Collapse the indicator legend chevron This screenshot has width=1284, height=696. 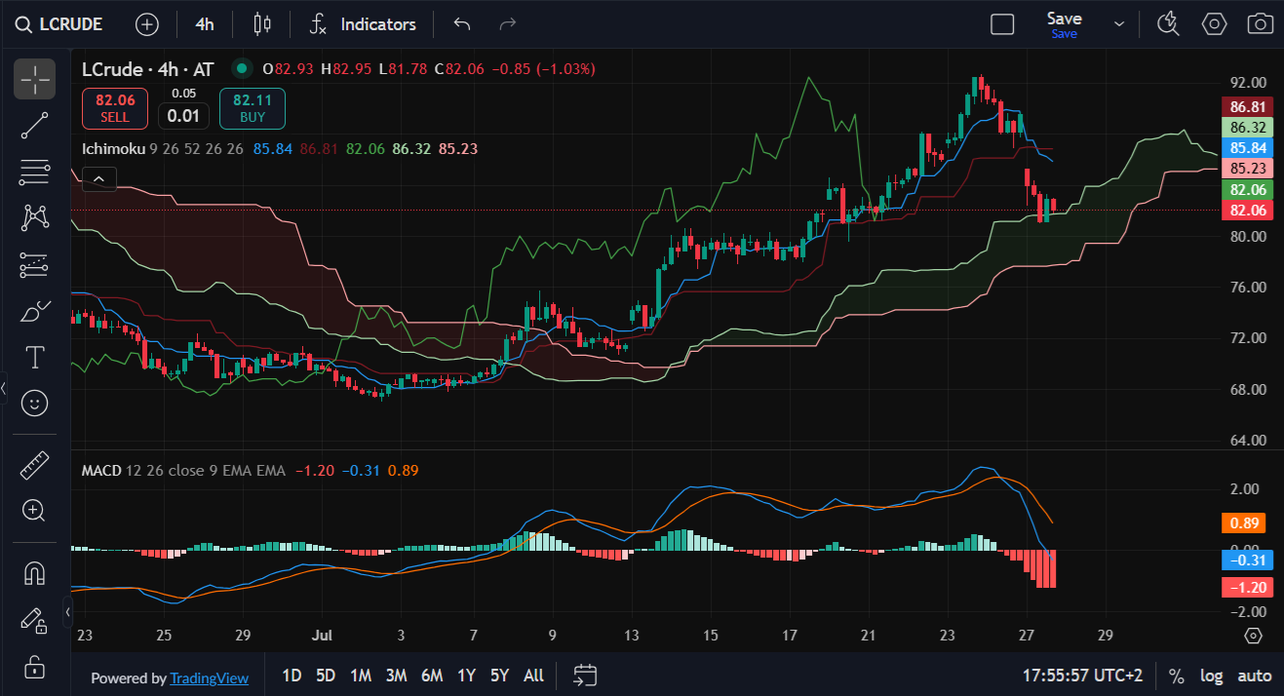click(99, 178)
